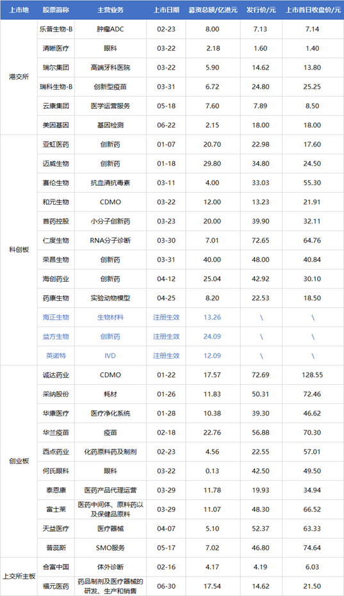Click stock name 乐普生物-B
344x596 pixels.
pos(56,29)
